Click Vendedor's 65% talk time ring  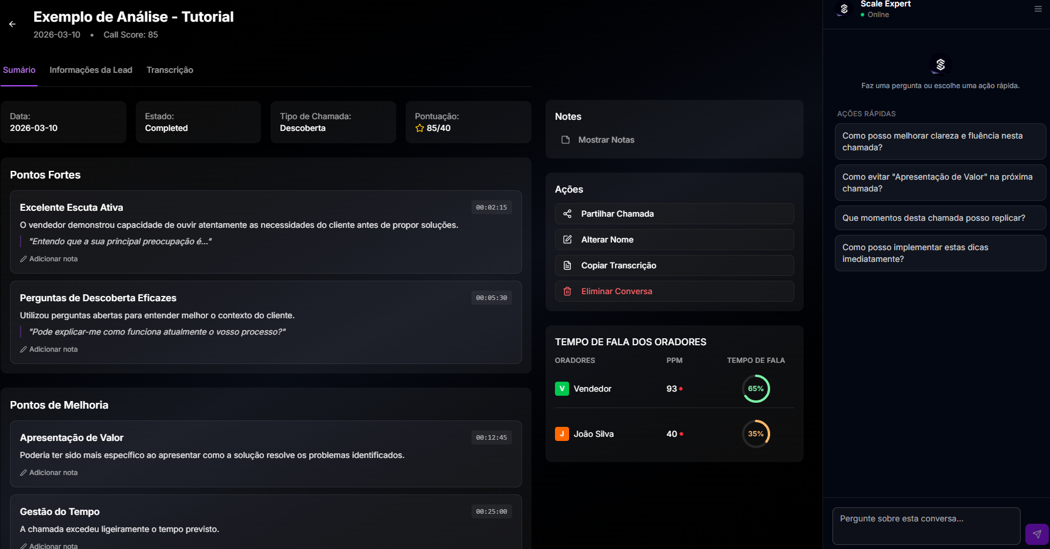pos(755,389)
